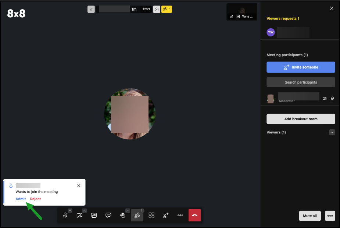Hang up with the red end call button
The height and width of the screenshot is (228, 340).
tap(194, 216)
